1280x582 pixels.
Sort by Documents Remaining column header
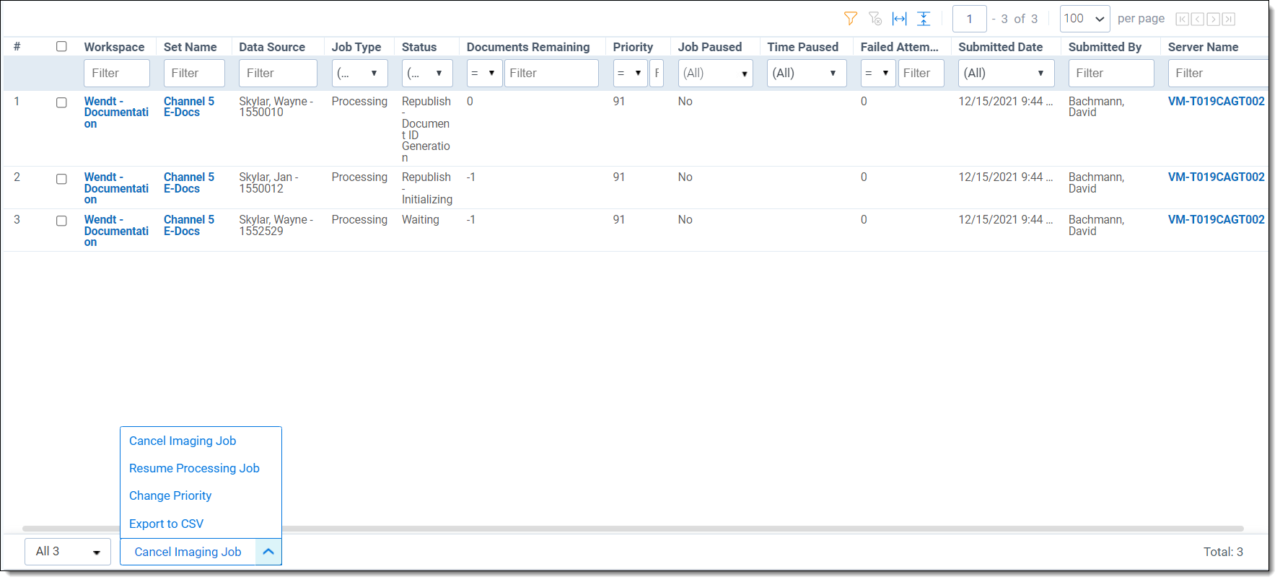(x=528, y=47)
